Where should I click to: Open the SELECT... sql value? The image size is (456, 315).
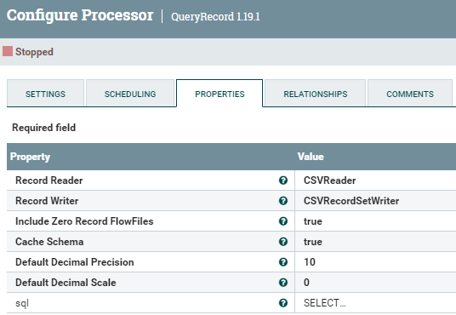click(325, 303)
